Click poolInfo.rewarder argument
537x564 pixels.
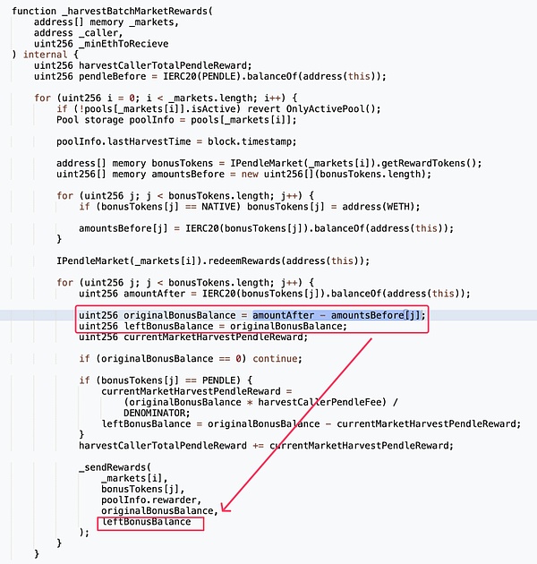tap(149, 500)
